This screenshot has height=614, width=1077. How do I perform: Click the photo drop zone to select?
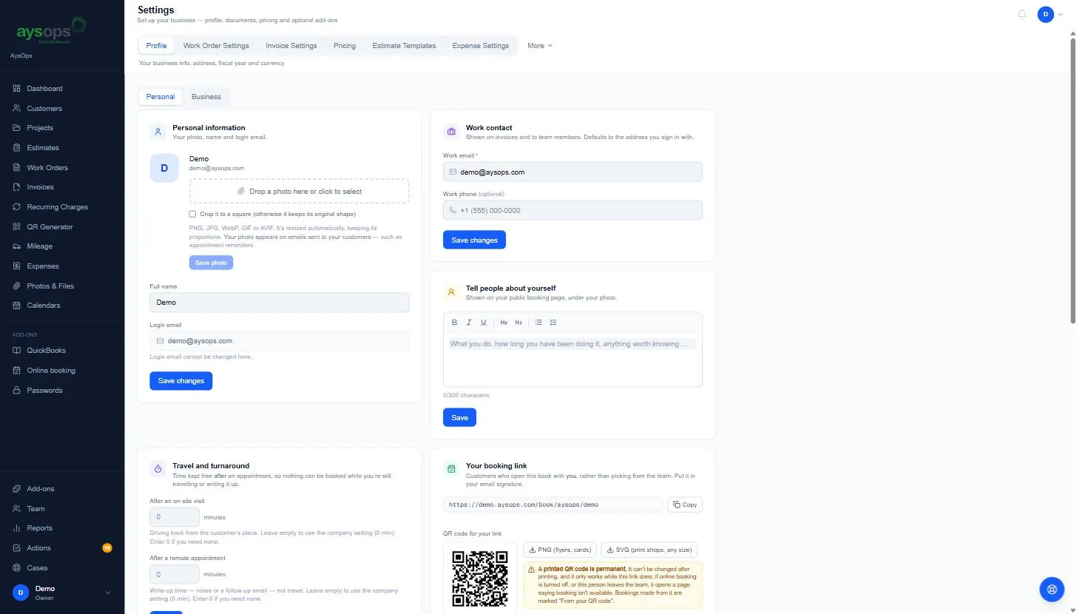point(299,191)
